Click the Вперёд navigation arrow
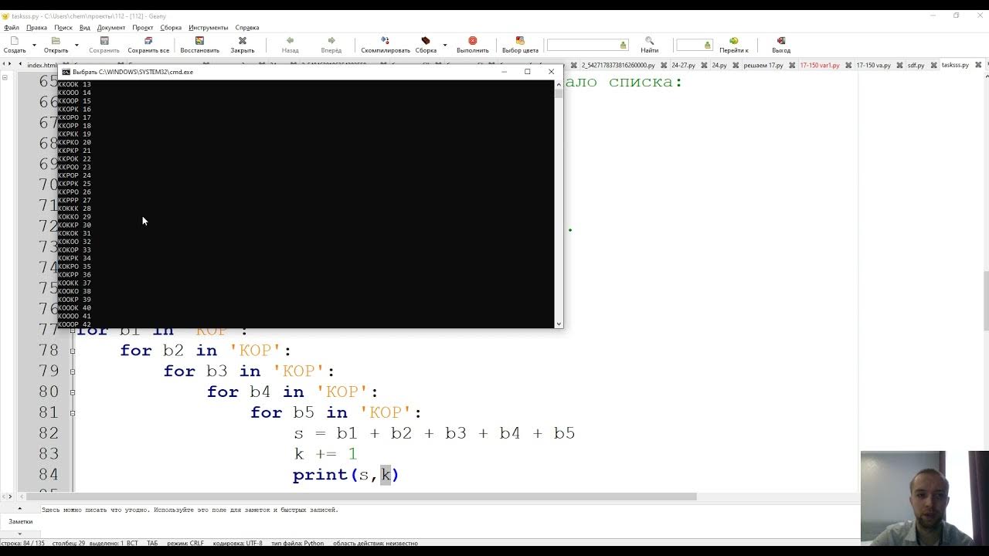This screenshot has width=989, height=556. click(331, 41)
